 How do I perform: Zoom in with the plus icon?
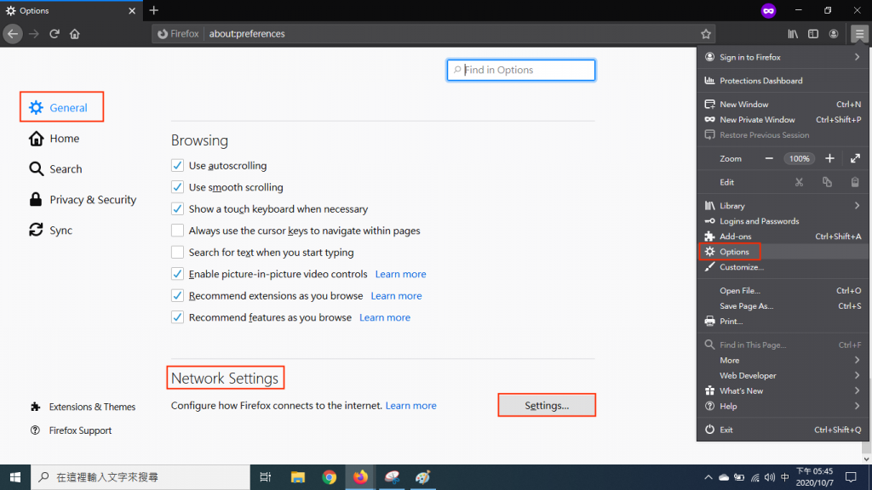pos(829,158)
